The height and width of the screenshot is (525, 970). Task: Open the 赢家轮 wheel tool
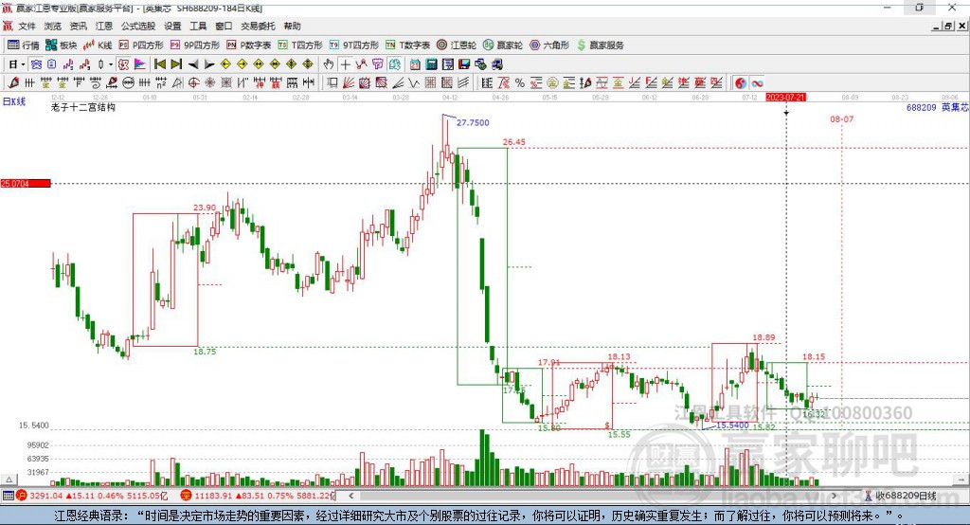tap(502, 45)
